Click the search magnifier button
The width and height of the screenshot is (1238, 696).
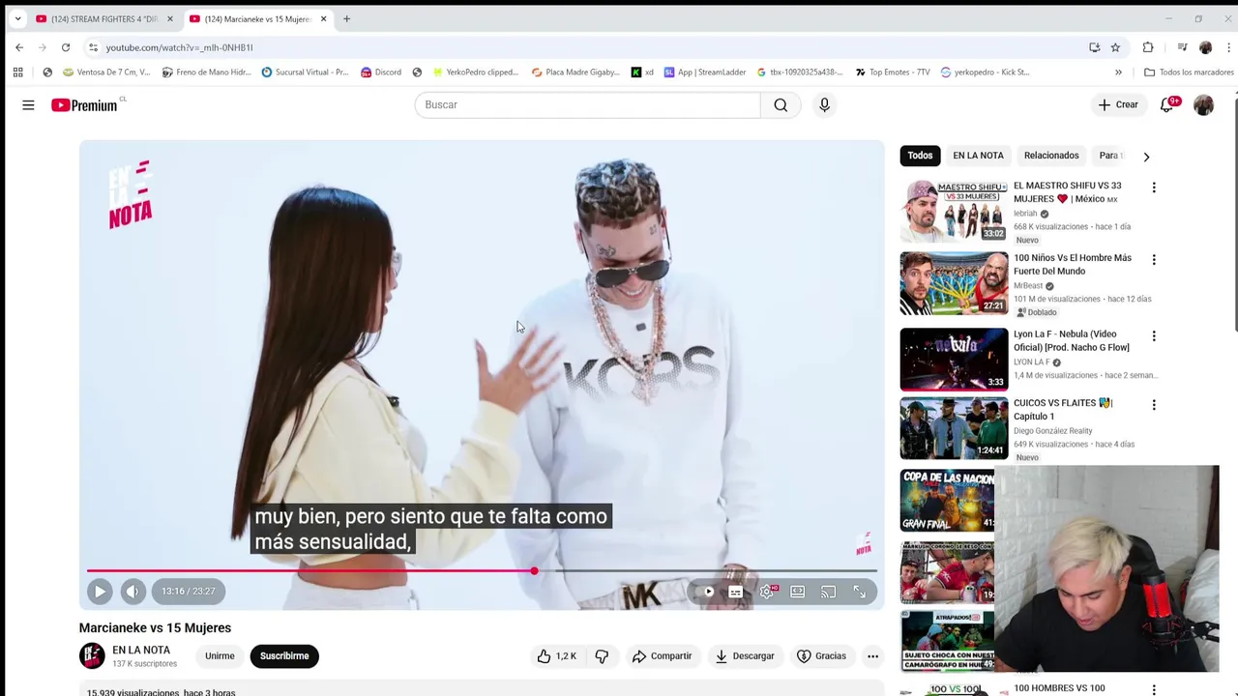781,104
